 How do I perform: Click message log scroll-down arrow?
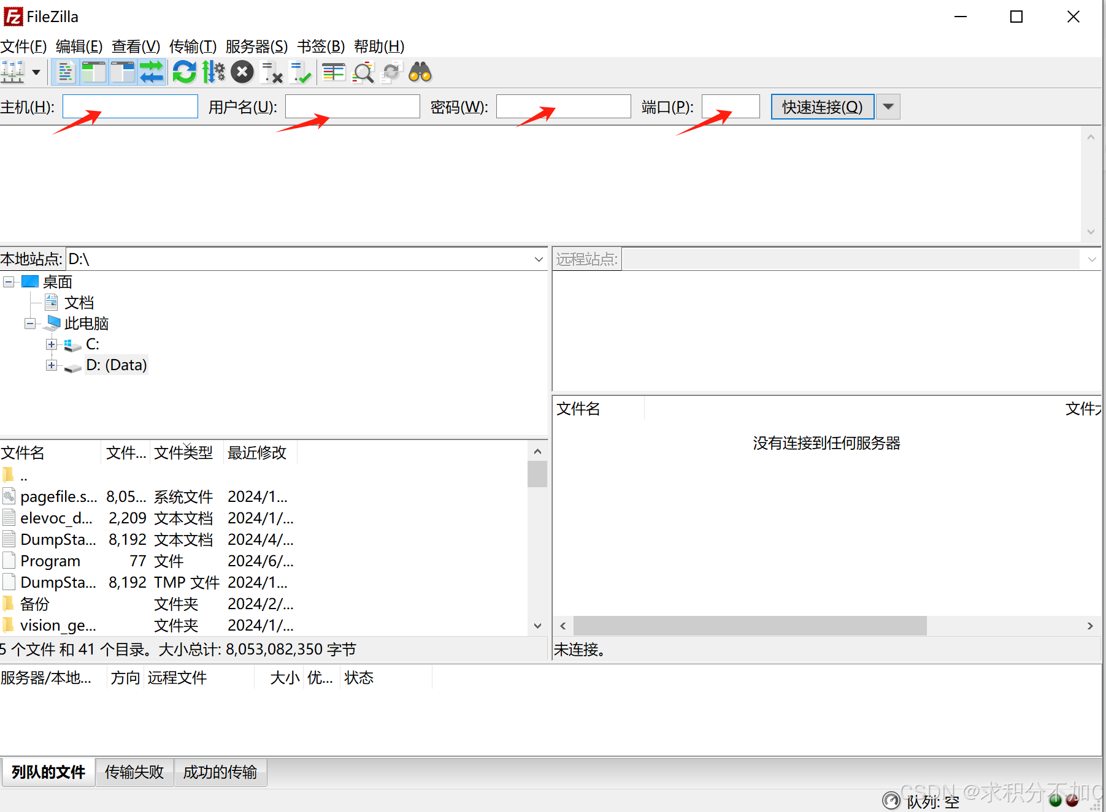click(x=1091, y=232)
